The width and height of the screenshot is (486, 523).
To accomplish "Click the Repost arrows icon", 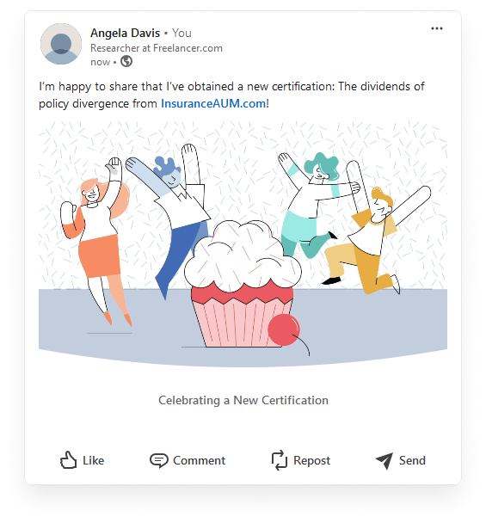I will (x=280, y=460).
